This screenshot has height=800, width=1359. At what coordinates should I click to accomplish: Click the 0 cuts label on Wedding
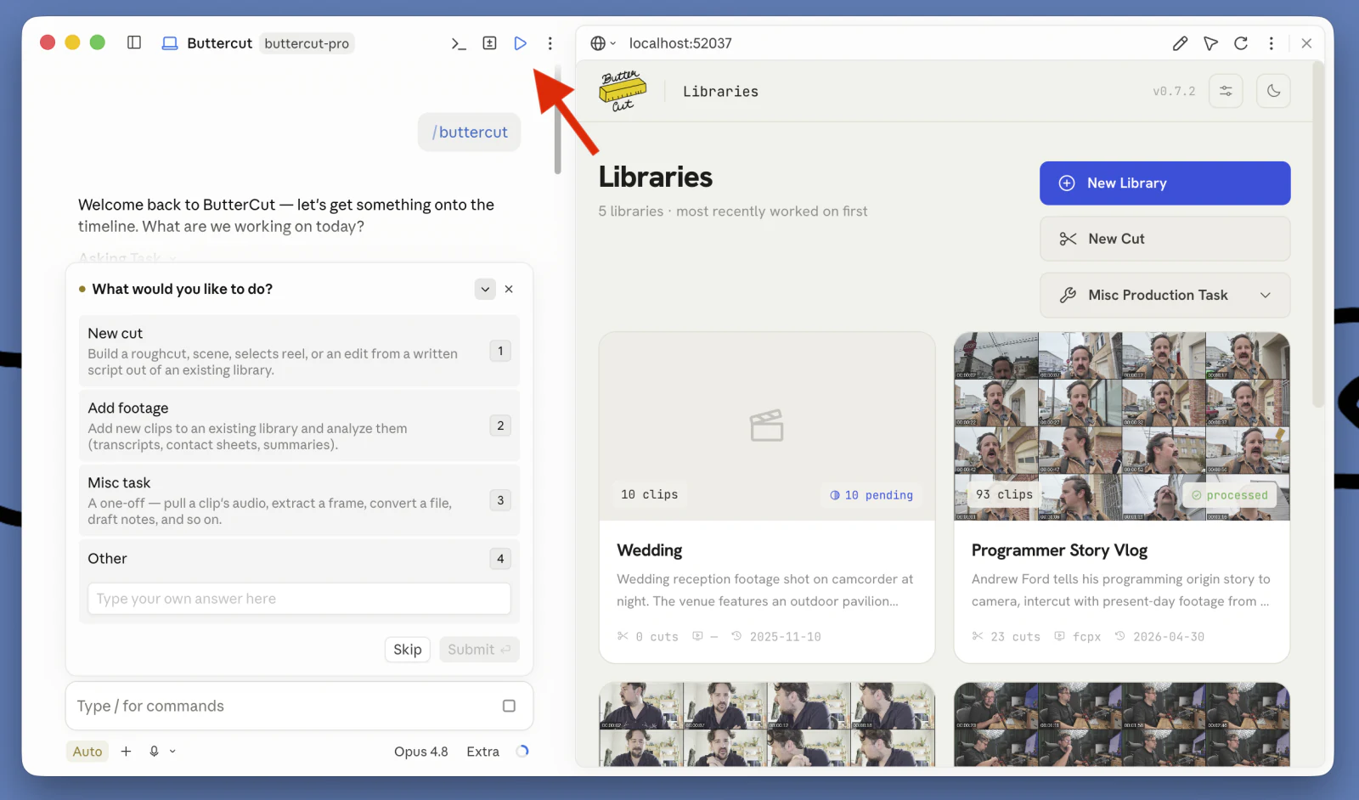tap(647, 637)
